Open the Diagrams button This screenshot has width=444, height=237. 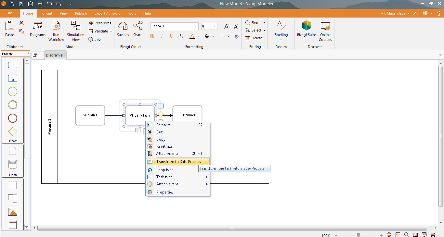[38, 29]
